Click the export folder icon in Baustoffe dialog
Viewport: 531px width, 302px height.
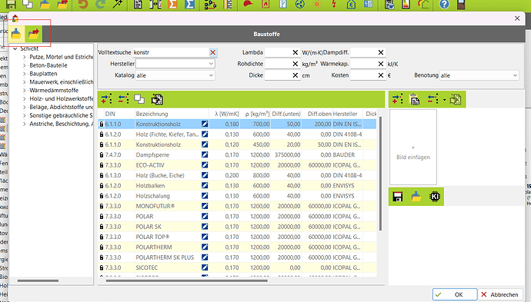click(x=34, y=34)
